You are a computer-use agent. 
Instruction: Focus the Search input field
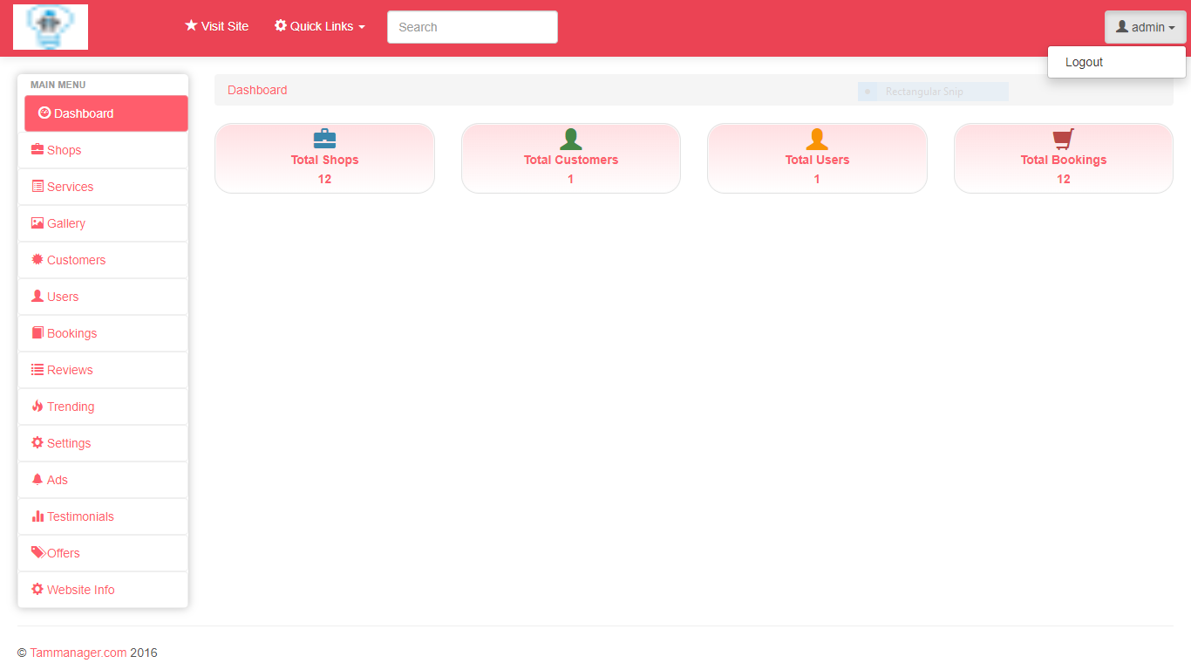click(x=472, y=27)
